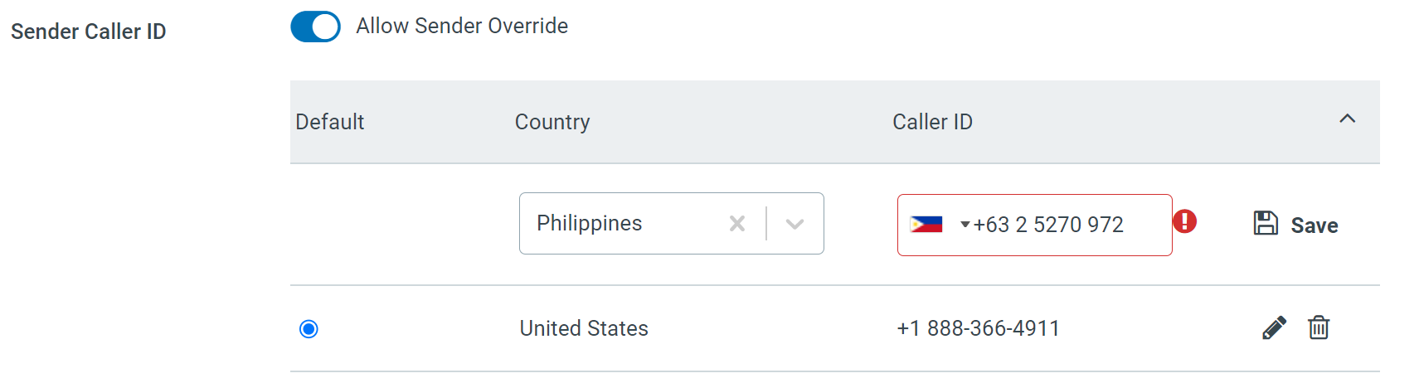This screenshot has width=1419, height=383.
Task: Click the +1 888-366-4911 caller ID
Action: coord(978,328)
